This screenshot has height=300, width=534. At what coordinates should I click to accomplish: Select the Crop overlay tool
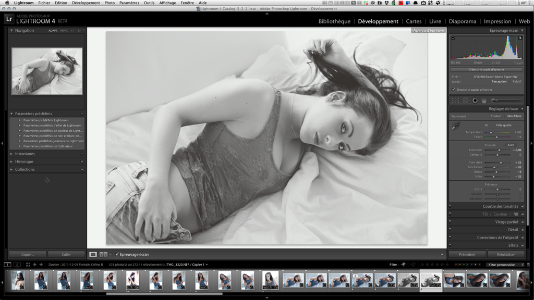coord(455,100)
